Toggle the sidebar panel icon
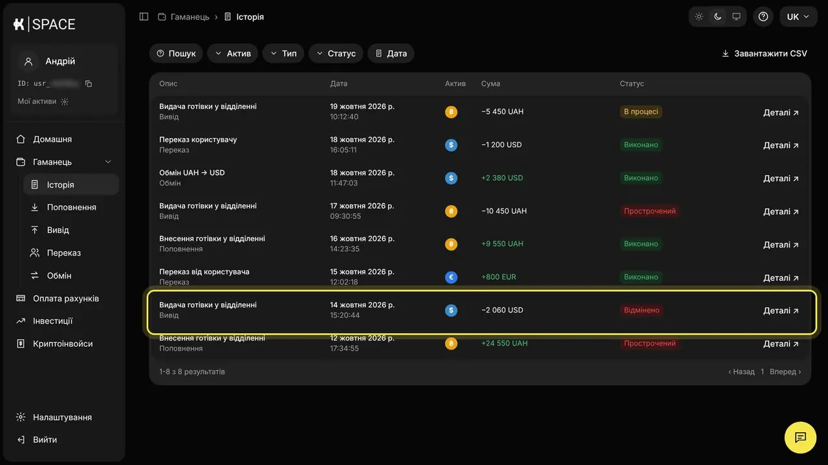Image resolution: width=828 pixels, height=465 pixels. [144, 17]
